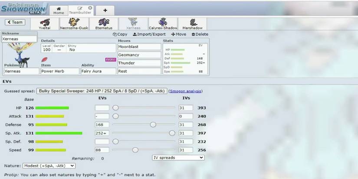The height and width of the screenshot is (179, 358).
Task: Click the Attack EV slider handle
Action: [x=115, y=116]
